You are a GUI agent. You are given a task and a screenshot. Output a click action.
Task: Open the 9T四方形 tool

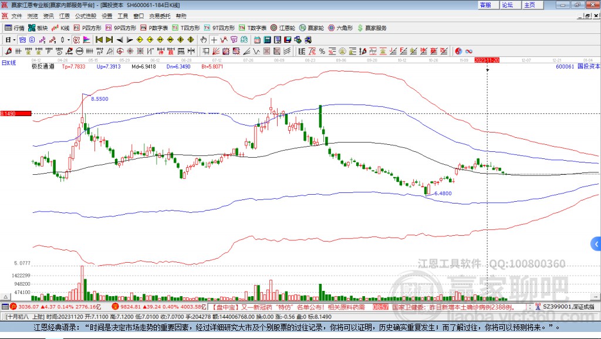(220, 28)
